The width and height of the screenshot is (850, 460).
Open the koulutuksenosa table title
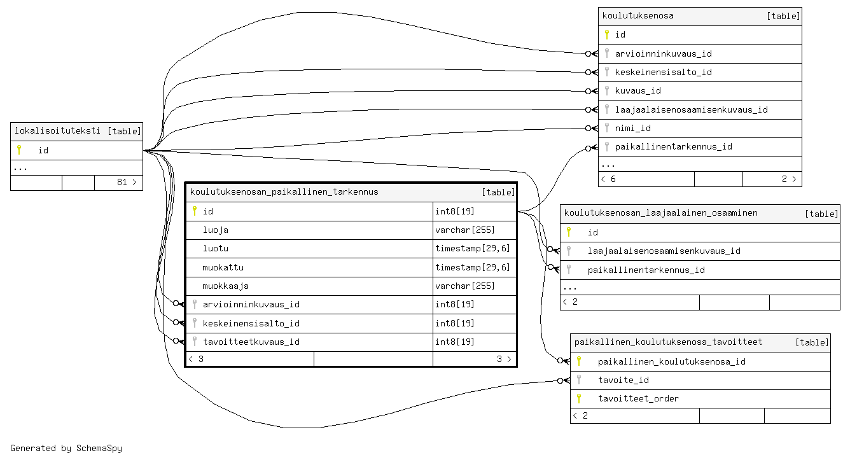(x=637, y=16)
